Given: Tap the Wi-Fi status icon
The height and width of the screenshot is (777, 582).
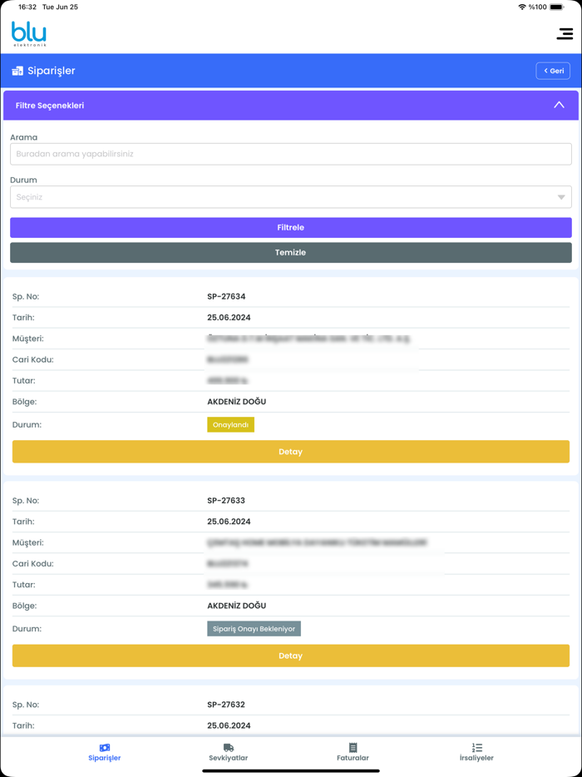Looking at the screenshot, I should coord(522,7).
